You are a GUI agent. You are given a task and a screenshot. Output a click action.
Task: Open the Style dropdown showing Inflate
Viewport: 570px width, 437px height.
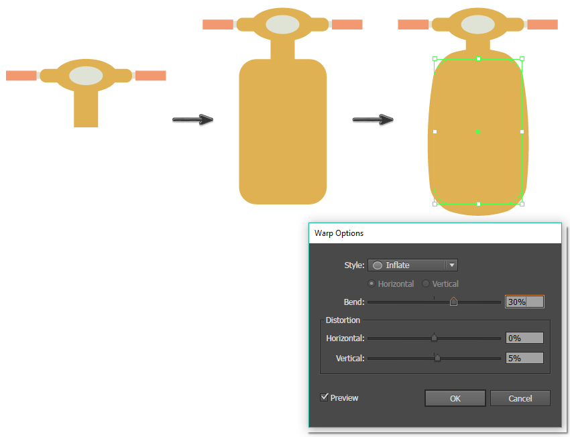coord(406,265)
